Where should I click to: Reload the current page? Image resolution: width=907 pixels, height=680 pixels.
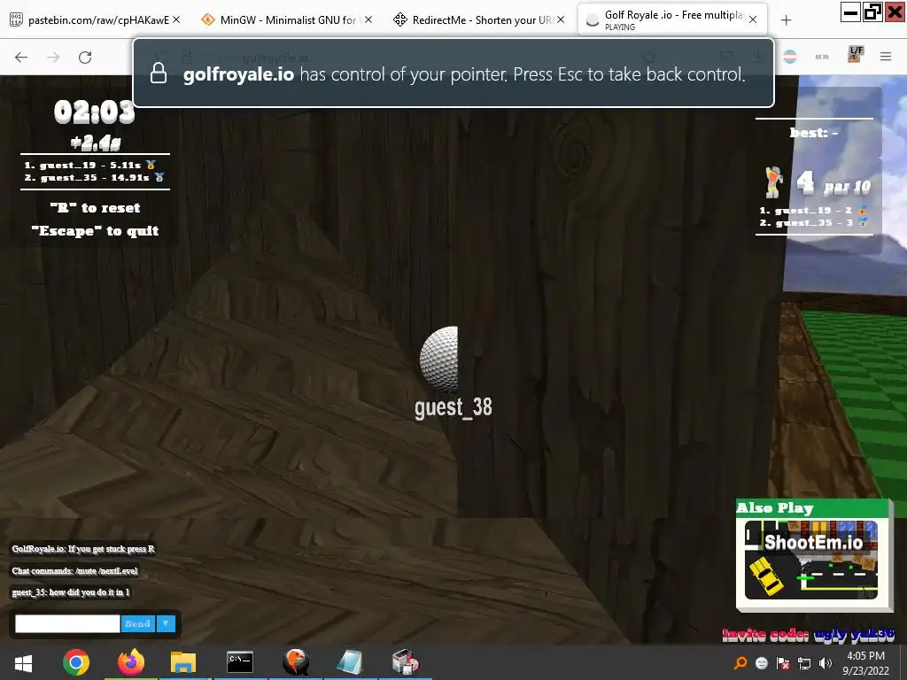pos(85,58)
